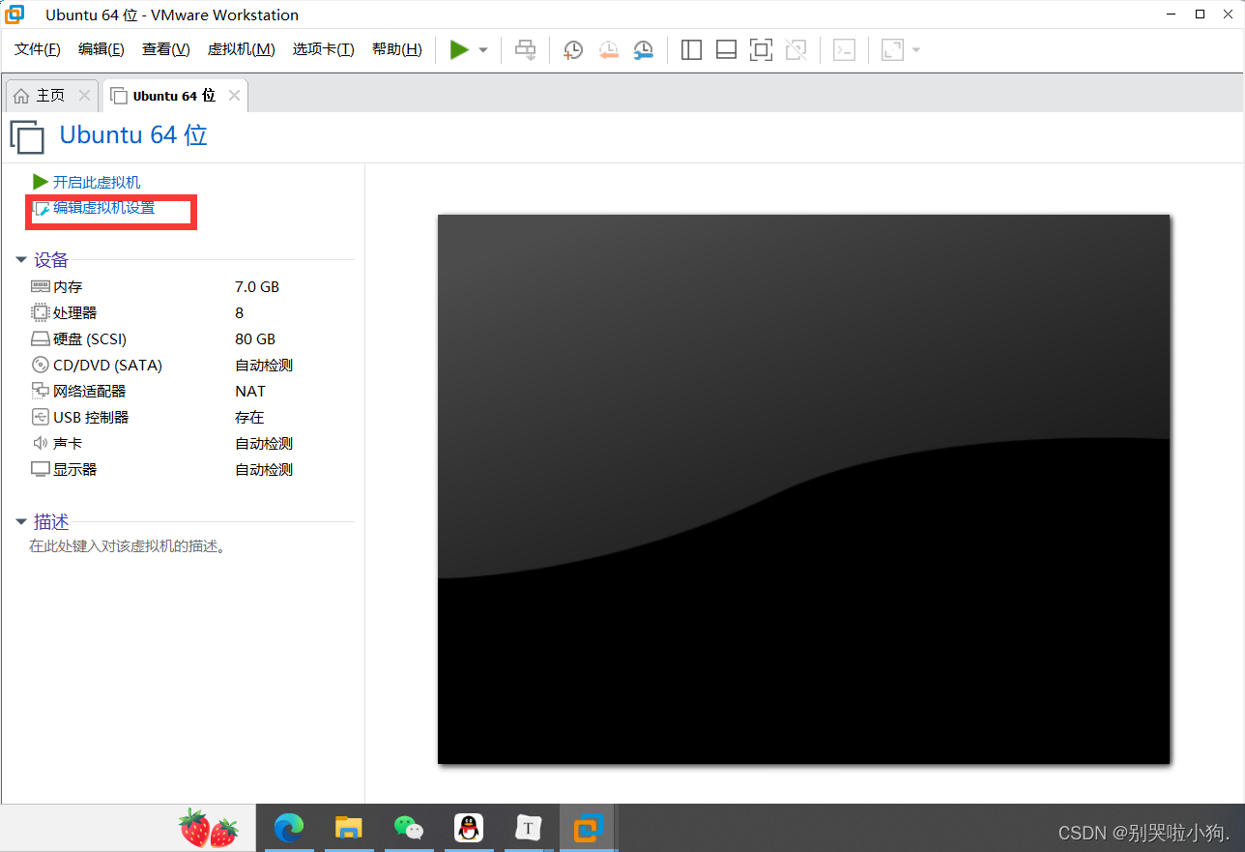Collapse the 设备 section
The height and width of the screenshot is (852, 1245).
tap(20, 260)
